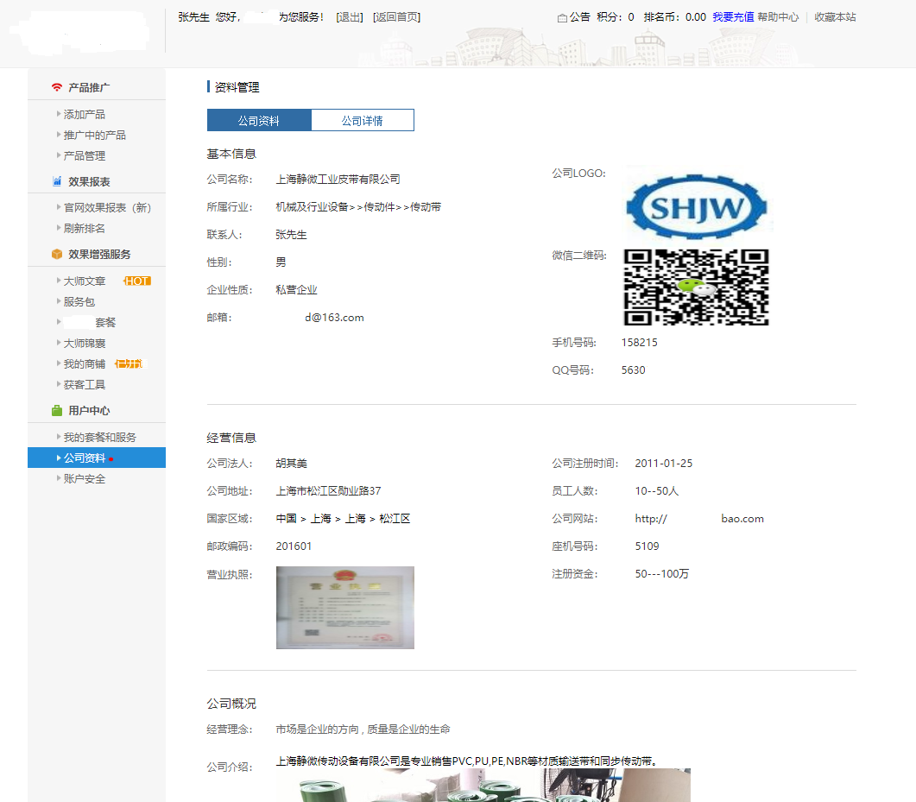The width and height of the screenshot is (916, 802).
Task: Click the WeChat QR code image
Action: coord(696,287)
